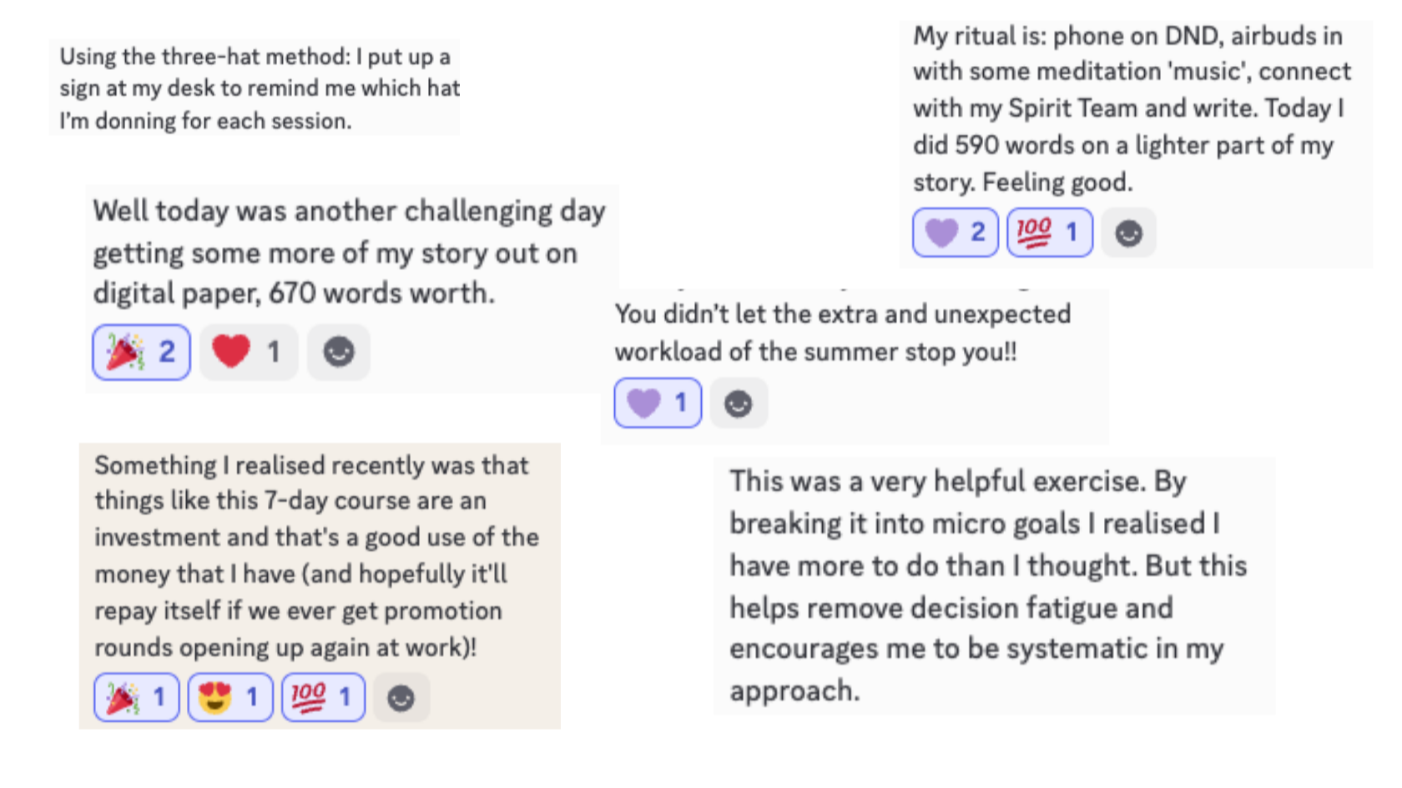The width and height of the screenshot is (1402, 788).
Task: Toggle red heart reaction on 670 words message
Action: click(x=248, y=352)
